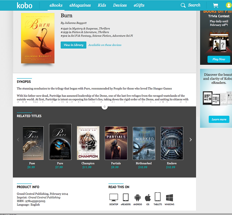Open the Enclave book cover

pos(172,143)
